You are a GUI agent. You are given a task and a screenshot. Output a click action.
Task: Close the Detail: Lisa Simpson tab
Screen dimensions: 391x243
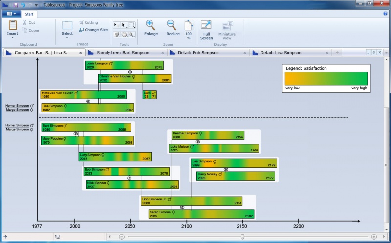tap(326, 53)
